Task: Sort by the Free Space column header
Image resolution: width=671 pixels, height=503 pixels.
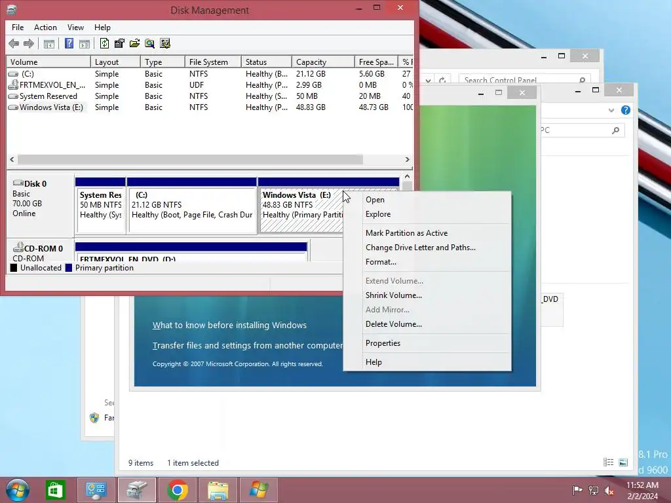Action: click(376, 62)
